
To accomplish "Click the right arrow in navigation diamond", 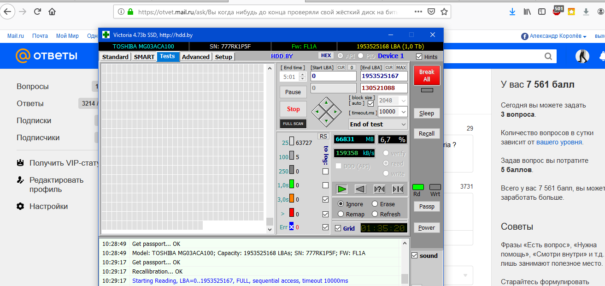I will 336,112.
